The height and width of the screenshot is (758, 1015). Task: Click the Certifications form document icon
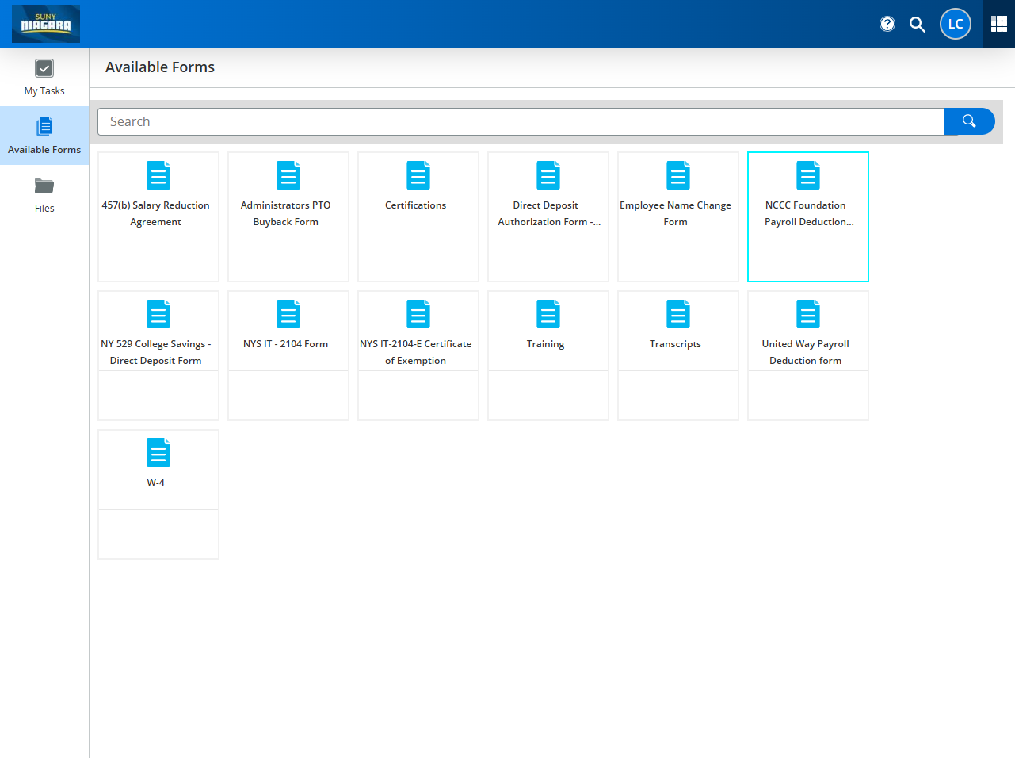418,175
